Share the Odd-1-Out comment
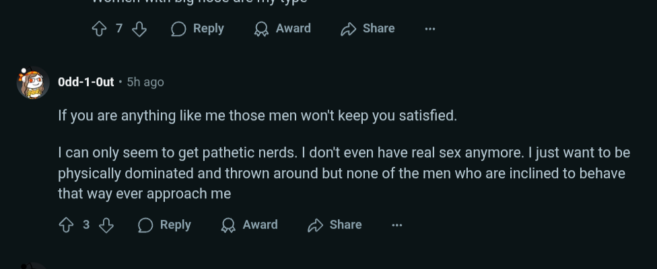 (335, 225)
